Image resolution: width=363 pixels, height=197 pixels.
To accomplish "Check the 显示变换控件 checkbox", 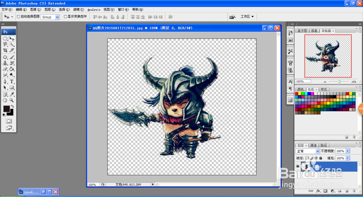I will (x=65, y=17).
